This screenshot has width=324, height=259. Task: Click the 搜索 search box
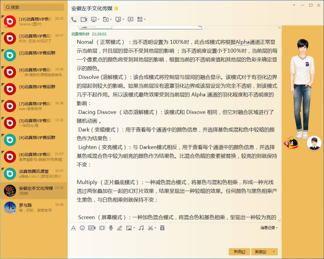click(x=34, y=8)
